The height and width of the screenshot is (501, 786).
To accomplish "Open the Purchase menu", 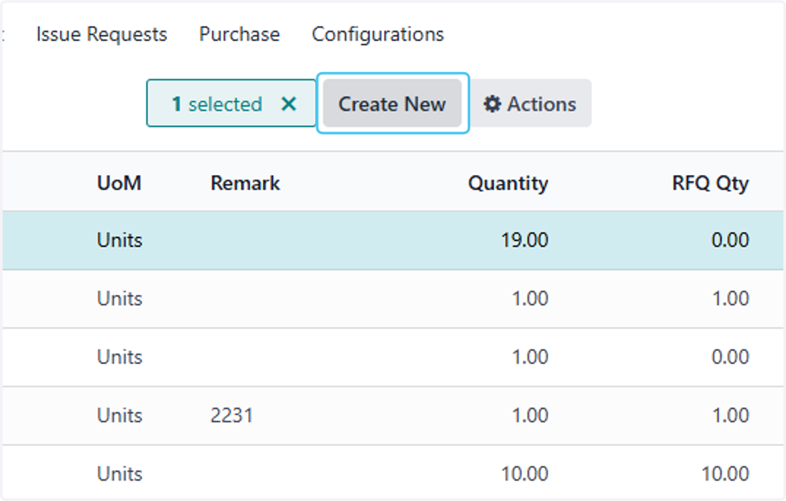I will [240, 34].
